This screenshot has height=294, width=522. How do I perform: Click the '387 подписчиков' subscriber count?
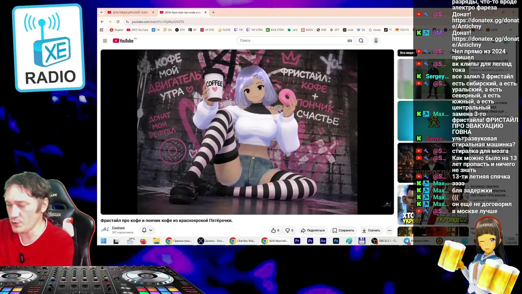click(x=123, y=233)
